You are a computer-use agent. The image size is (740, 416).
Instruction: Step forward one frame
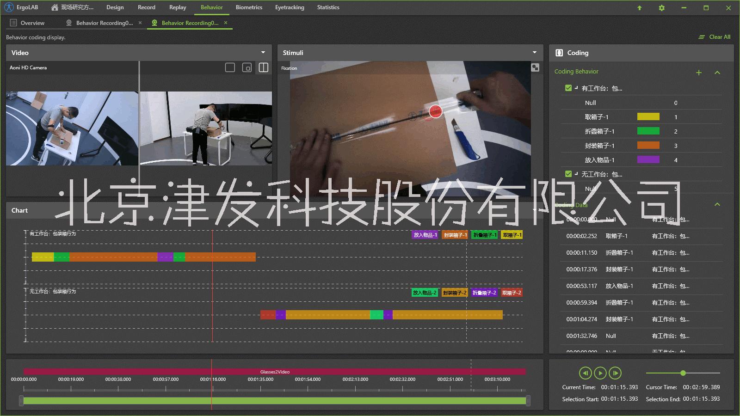[615, 373]
